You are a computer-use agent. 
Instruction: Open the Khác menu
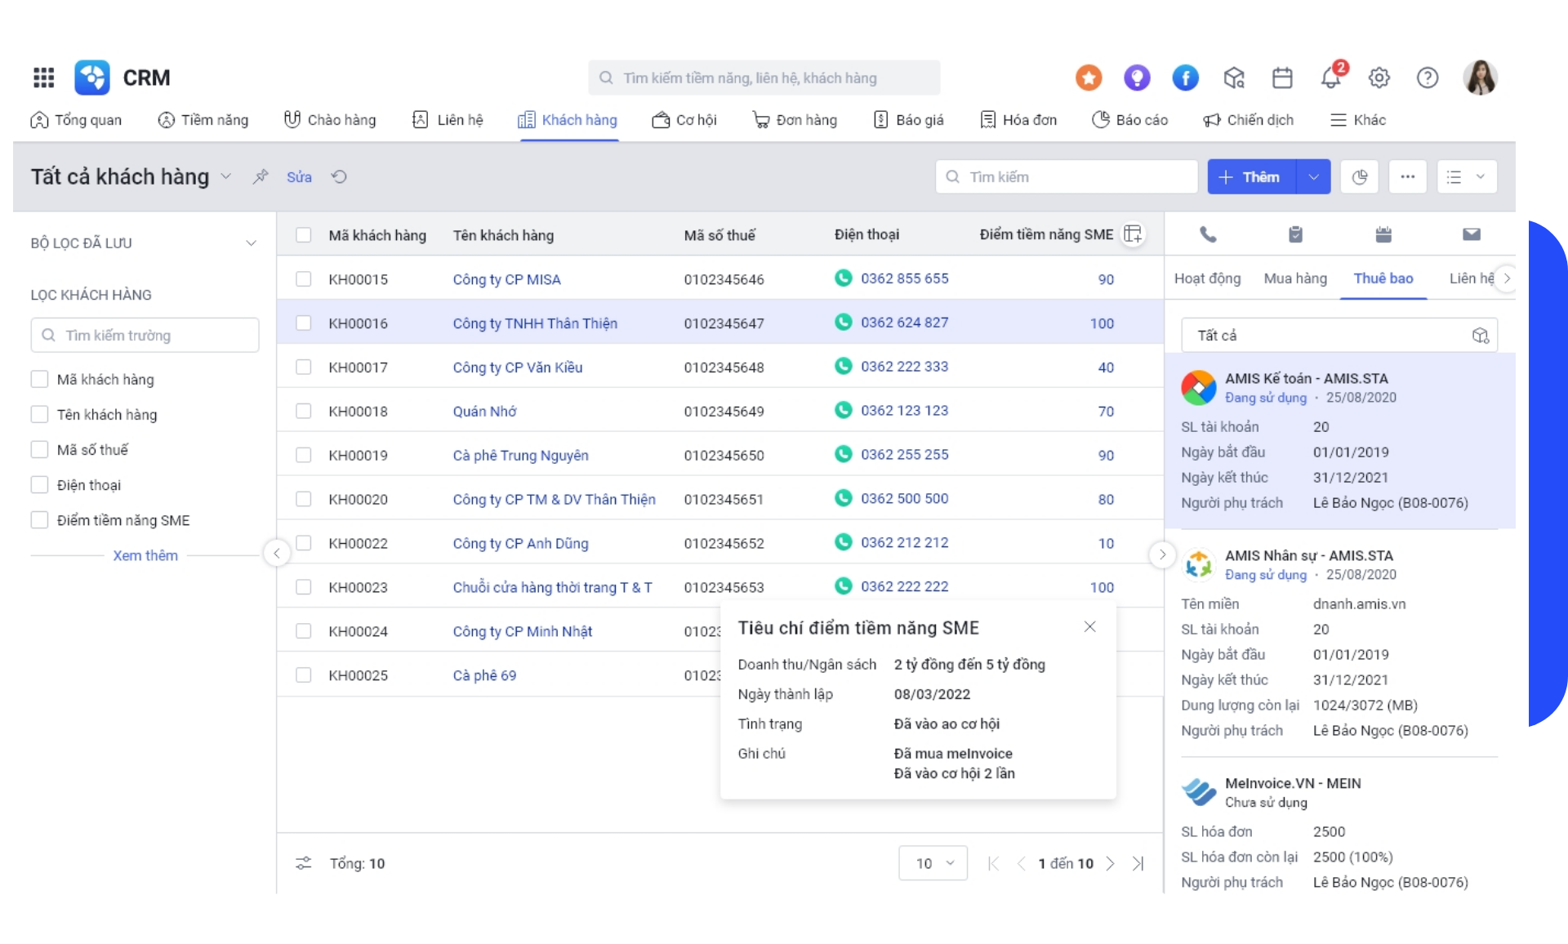pos(1358,120)
